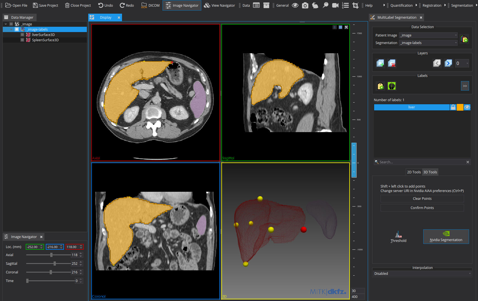
Task: Toggle liver label visibility eye icon
Action: point(467,107)
